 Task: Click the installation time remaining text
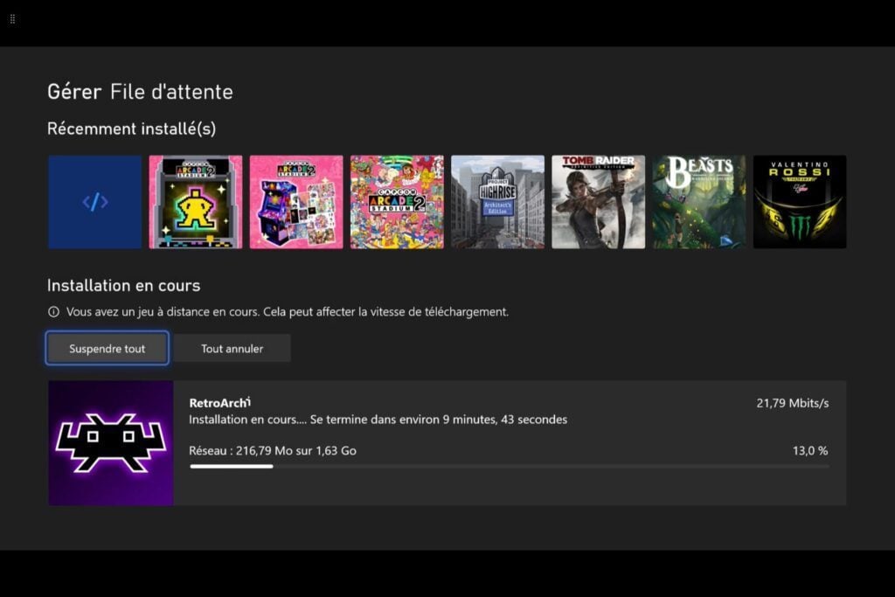[x=378, y=420]
